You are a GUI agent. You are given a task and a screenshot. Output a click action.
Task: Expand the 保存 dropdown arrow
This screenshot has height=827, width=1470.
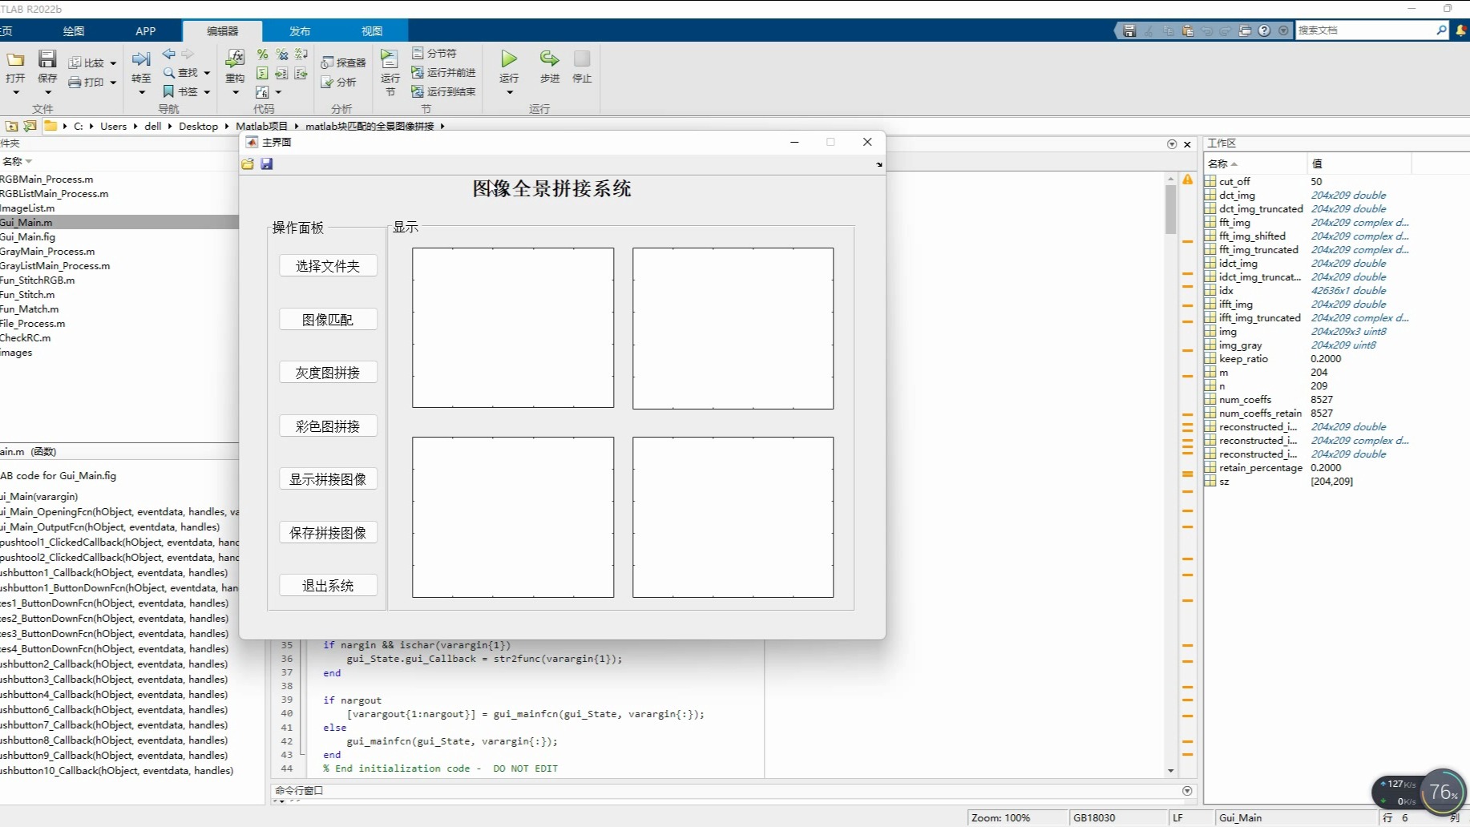[x=47, y=91]
